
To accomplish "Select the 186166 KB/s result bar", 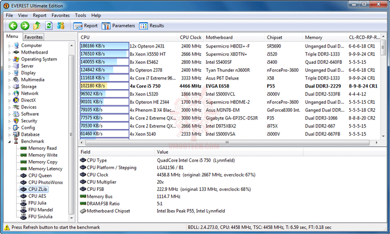I will click(x=104, y=46).
